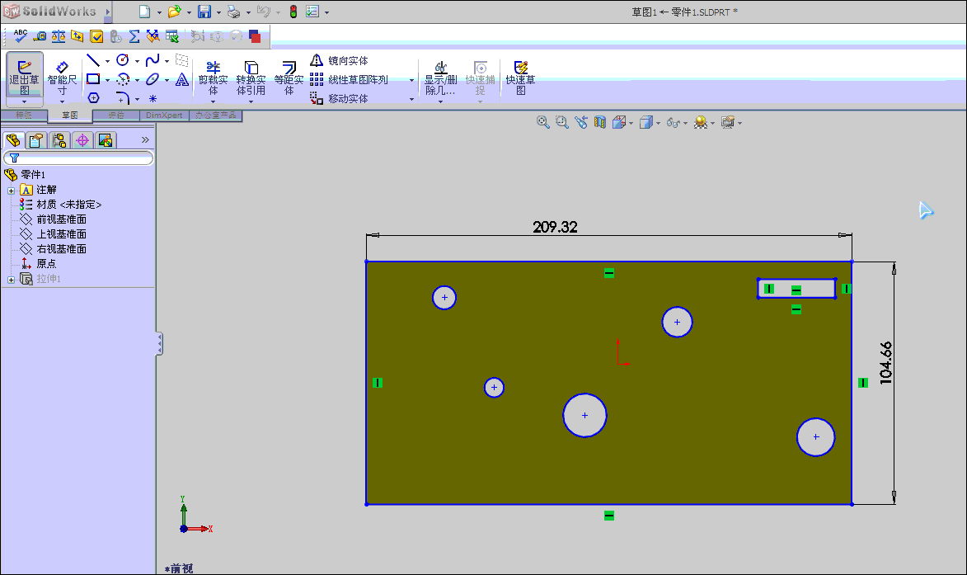Viewport: 967px width, 575px height.
Task: Select the sketch Text tool
Action: [x=182, y=79]
